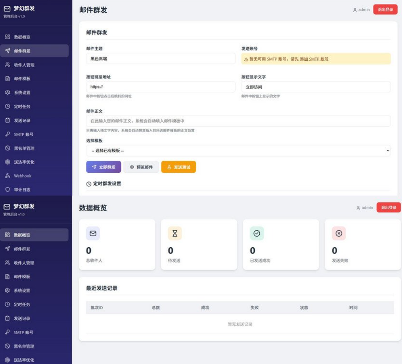Open 黑名单管理 in the 数据概览 page sidebar

coord(35,346)
